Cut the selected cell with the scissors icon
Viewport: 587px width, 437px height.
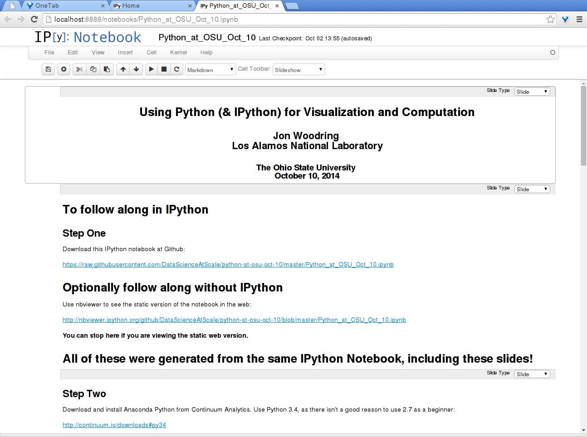coord(79,69)
